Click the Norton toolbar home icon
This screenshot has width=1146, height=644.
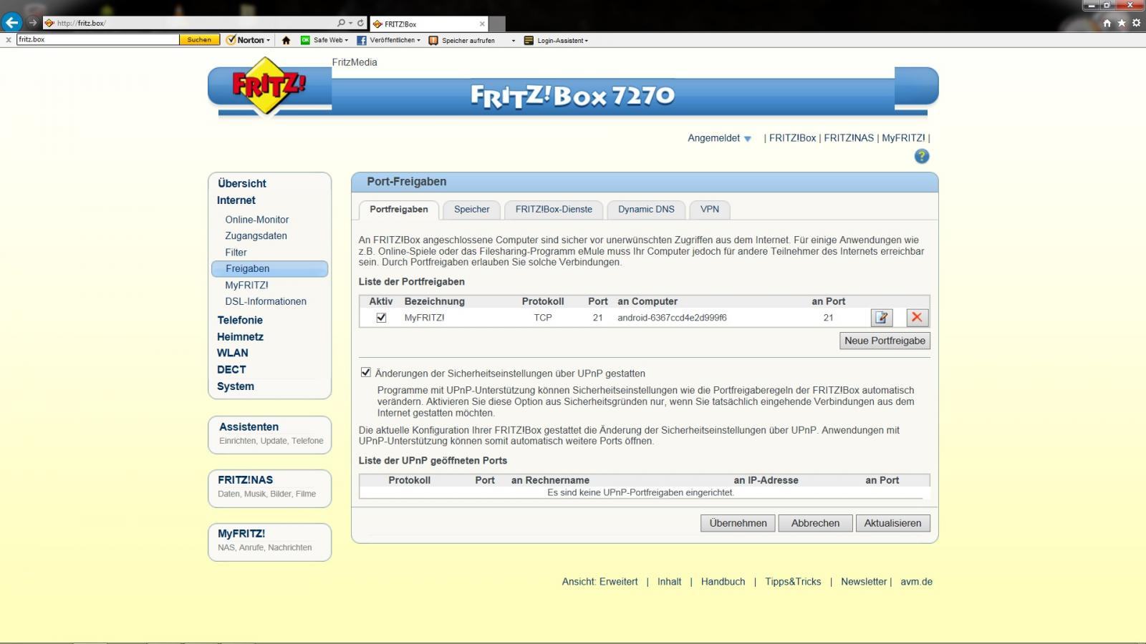pyautogui.click(x=286, y=40)
